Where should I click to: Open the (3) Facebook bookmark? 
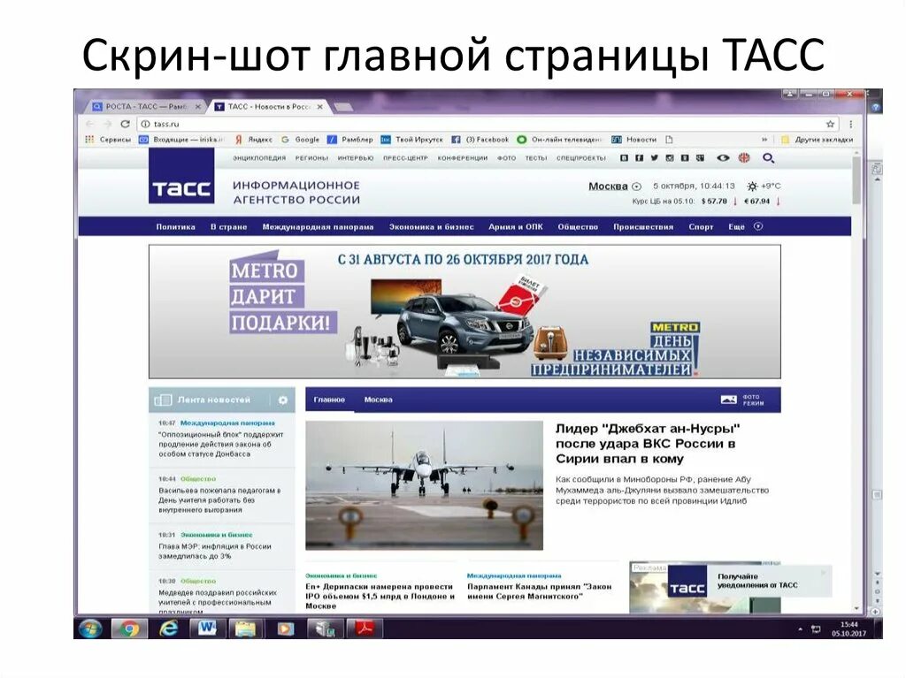click(480, 139)
